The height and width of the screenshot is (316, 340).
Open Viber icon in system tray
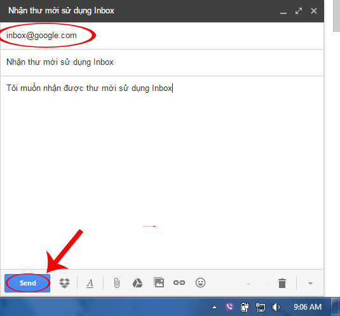pyautogui.click(x=229, y=307)
